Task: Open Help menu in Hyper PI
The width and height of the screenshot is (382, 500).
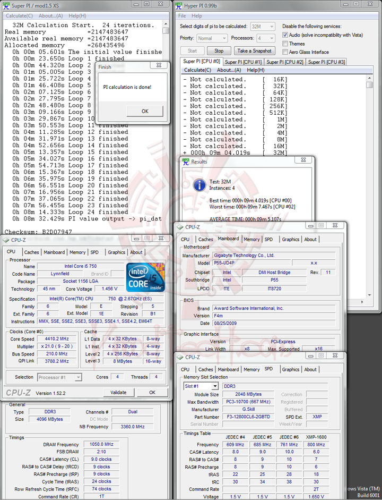Action: click(x=197, y=15)
